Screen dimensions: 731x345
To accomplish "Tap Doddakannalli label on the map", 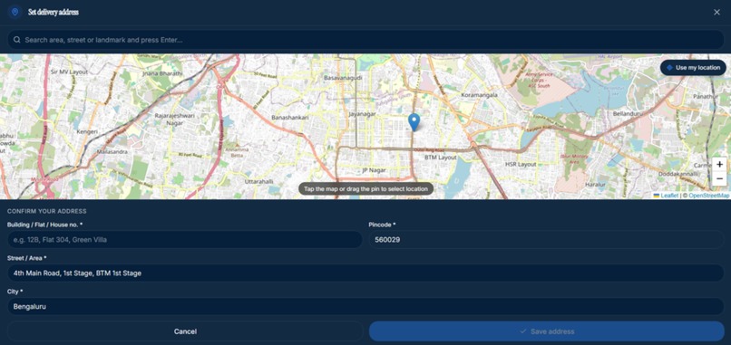I will pyautogui.click(x=677, y=174).
